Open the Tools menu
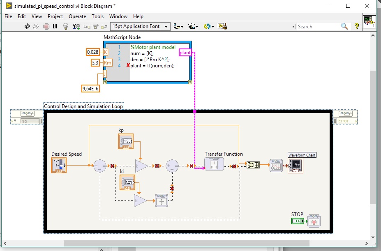 click(97, 16)
